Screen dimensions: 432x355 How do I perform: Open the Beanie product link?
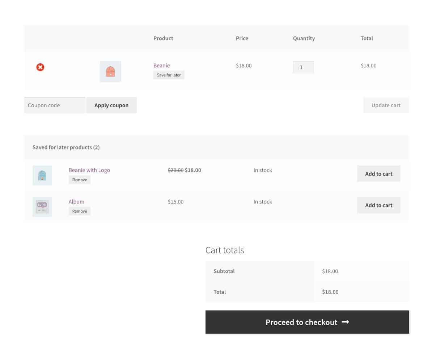click(161, 65)
